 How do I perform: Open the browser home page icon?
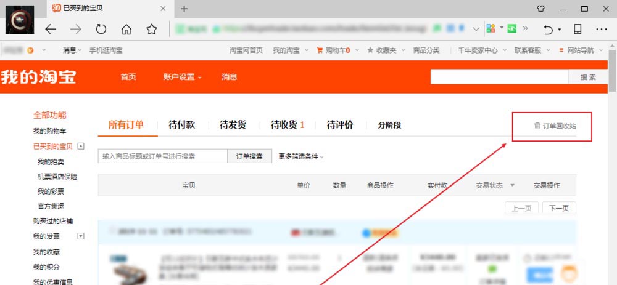coord(126,29)
